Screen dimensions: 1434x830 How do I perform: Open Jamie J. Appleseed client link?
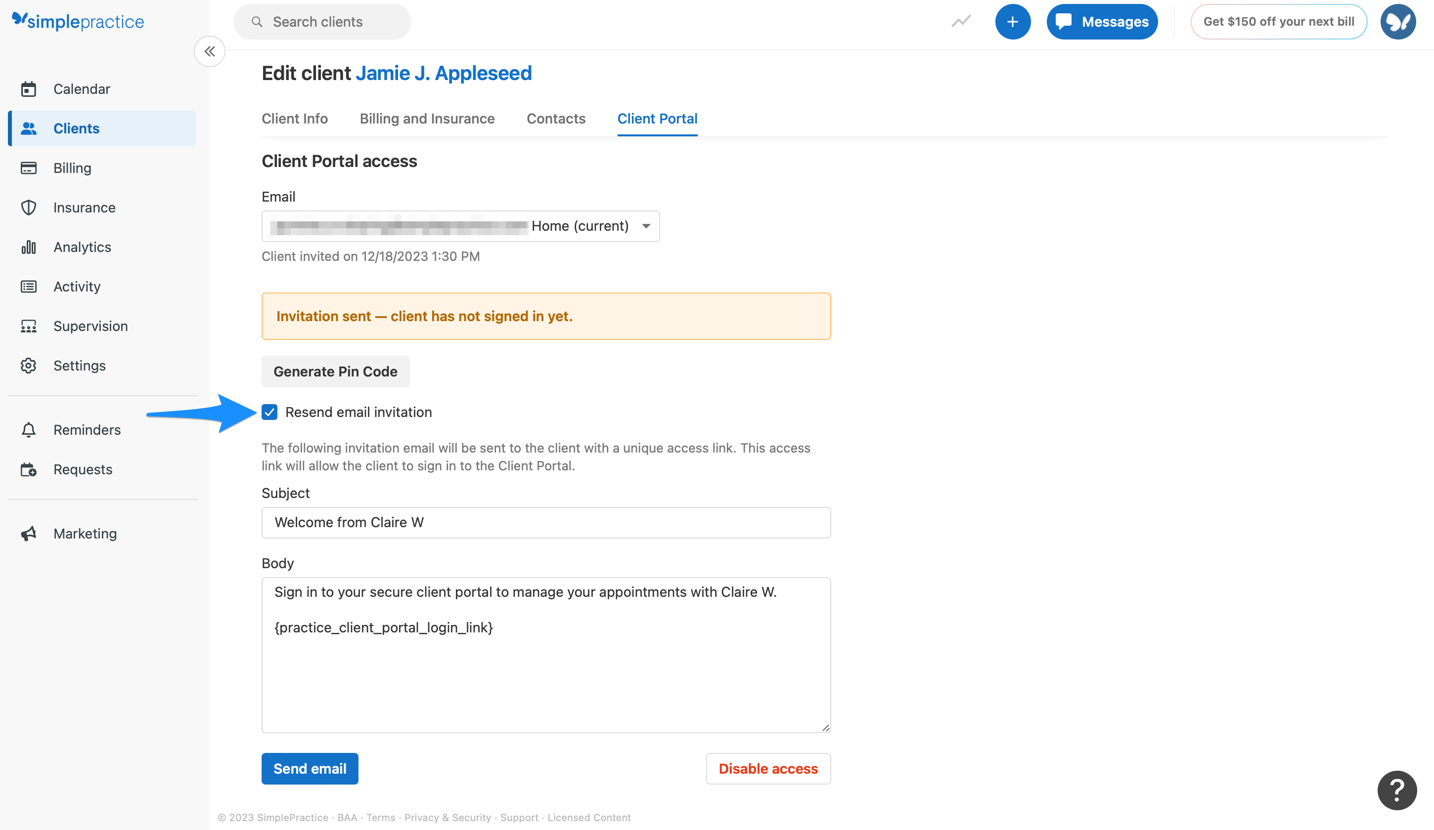(x=443, y=73)
